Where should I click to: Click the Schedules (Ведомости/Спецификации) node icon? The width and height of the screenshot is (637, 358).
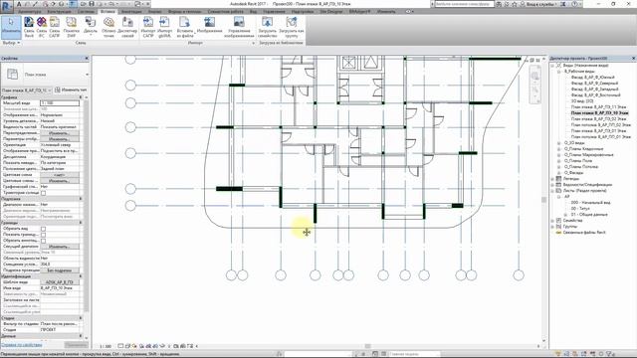(558, 185)
